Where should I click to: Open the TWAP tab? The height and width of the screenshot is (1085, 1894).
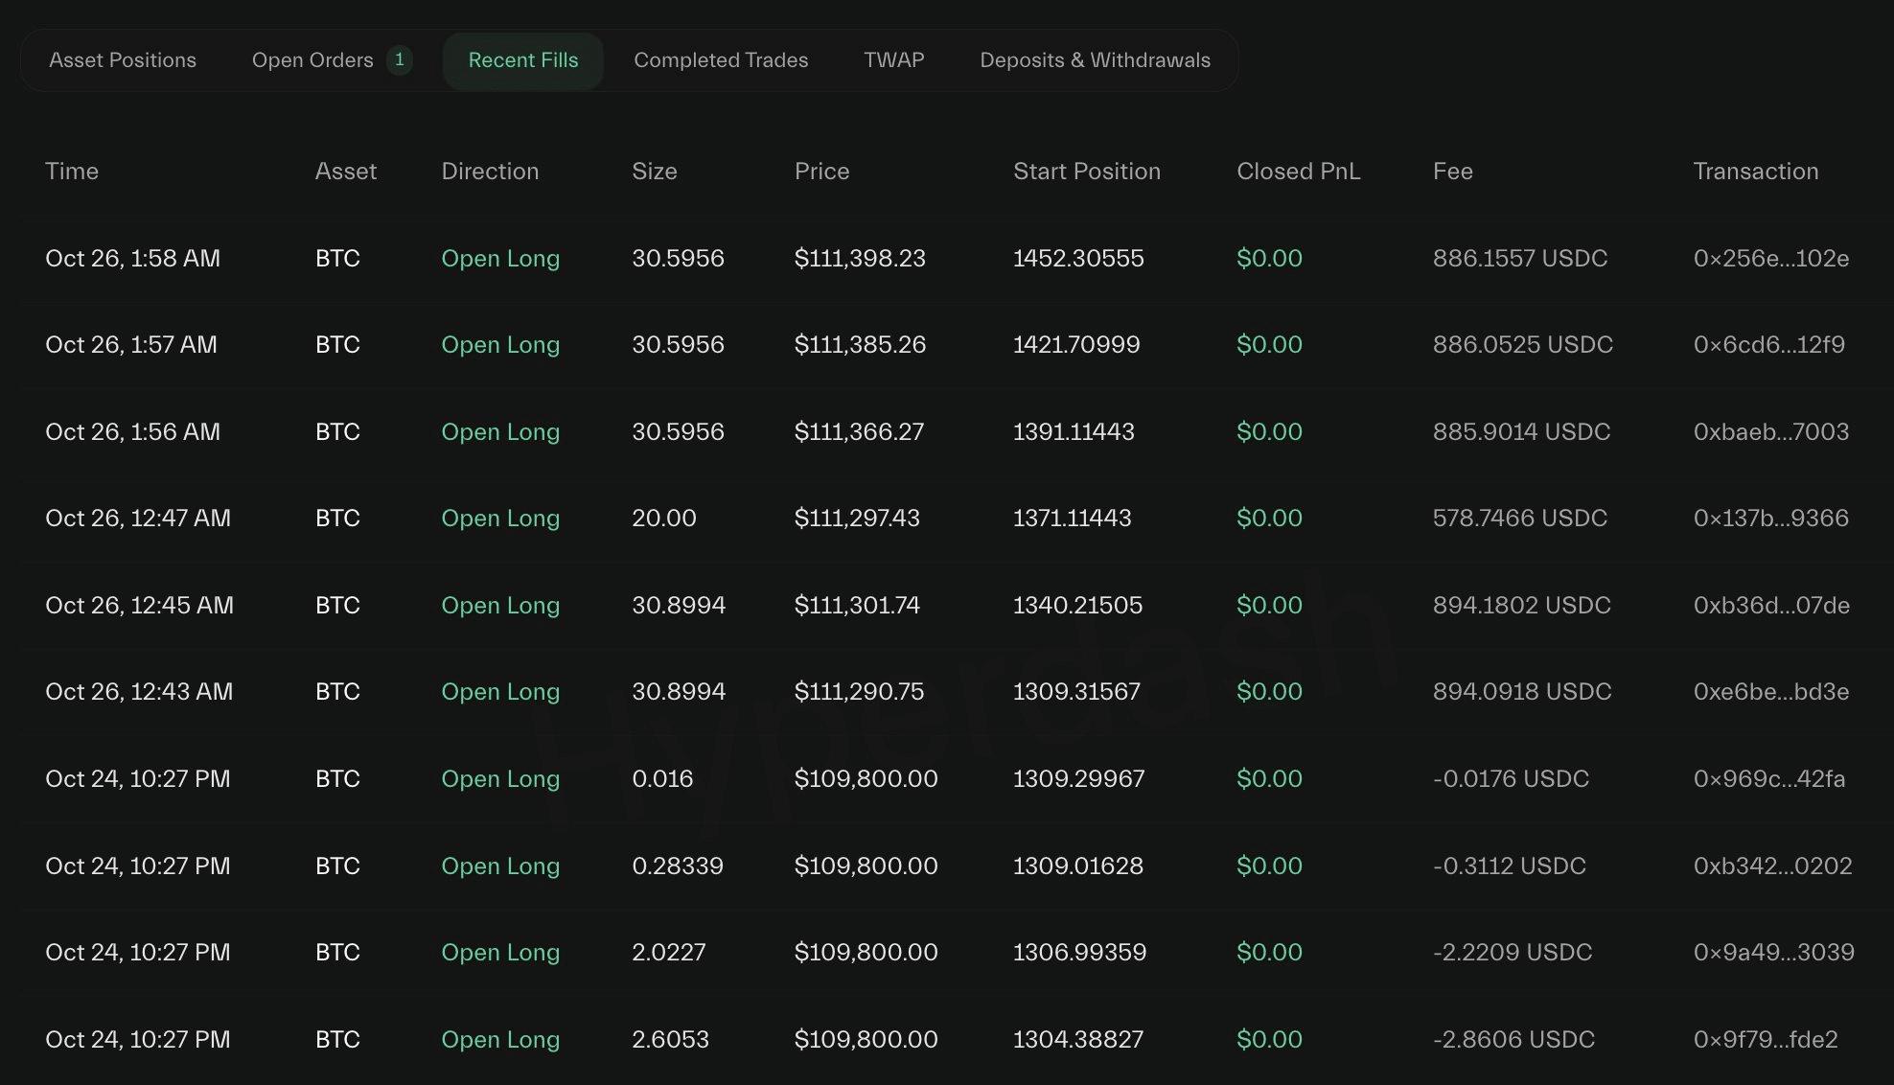(x=893, y=60)
